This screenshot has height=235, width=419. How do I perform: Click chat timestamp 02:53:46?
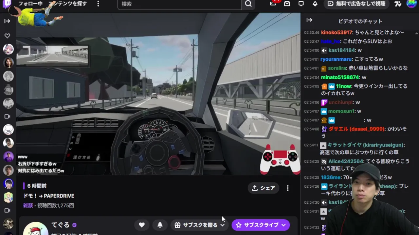pyautogui.click(x=312, y=33)
